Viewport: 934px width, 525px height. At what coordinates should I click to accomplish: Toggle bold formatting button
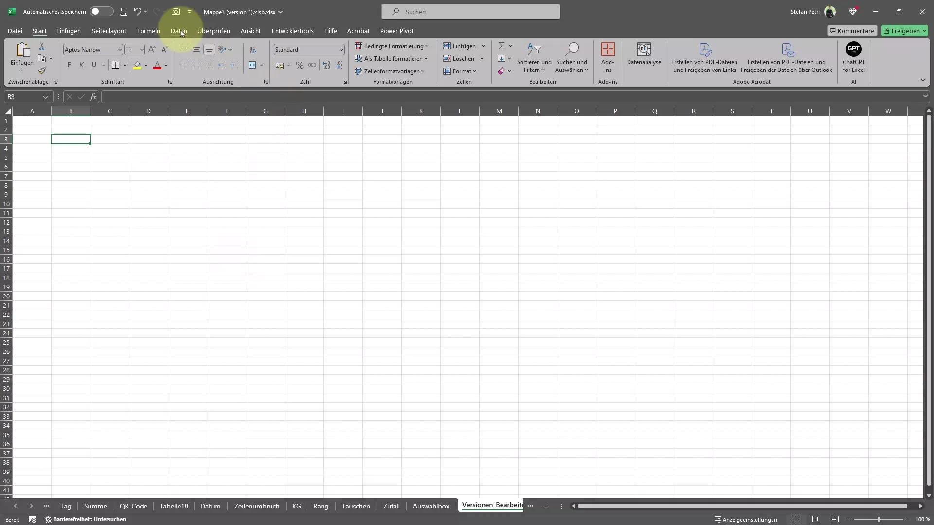tap(69, 64)
